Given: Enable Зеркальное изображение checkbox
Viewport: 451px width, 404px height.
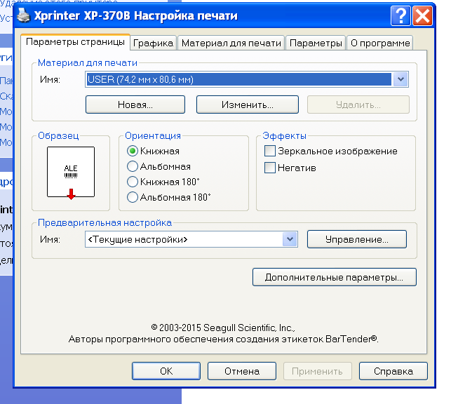Looking at the screenshot, I should pyautogui.click(x=269, y=151).
